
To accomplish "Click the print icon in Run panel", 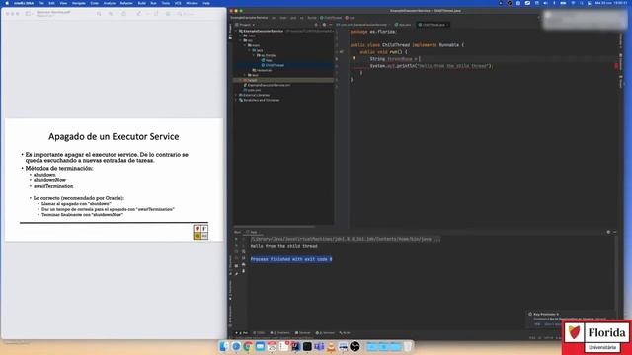I will click(x=244, y=265).
